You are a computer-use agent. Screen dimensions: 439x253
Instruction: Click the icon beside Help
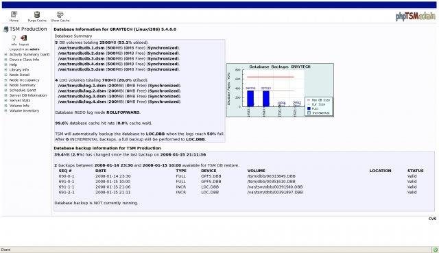click(x=5, y=64)
